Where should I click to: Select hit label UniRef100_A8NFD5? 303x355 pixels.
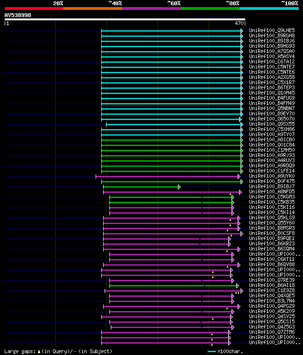(x=272, y=192)
